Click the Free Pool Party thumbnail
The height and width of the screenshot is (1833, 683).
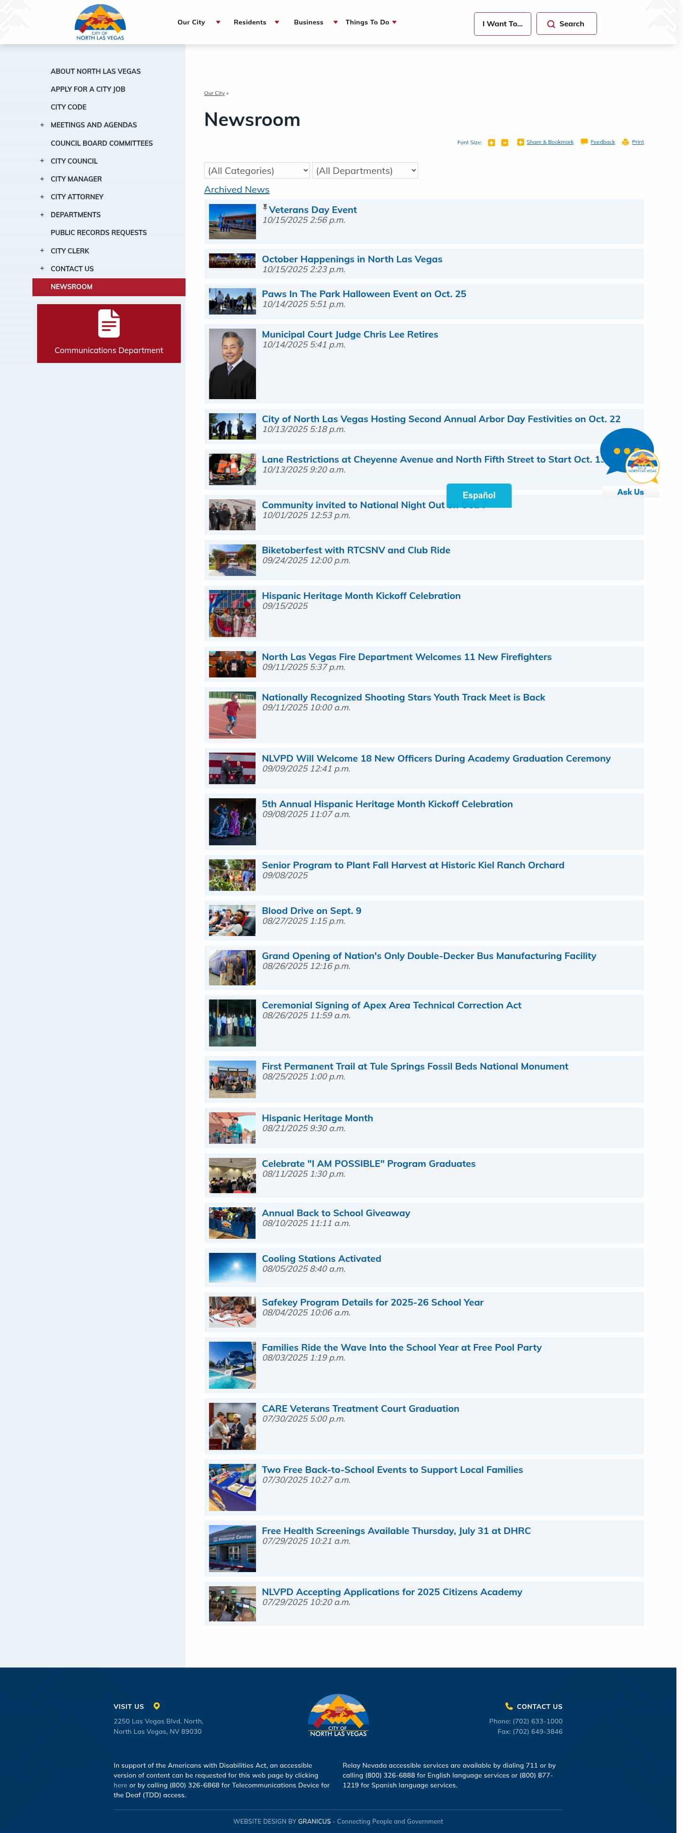coord(233,1366)
